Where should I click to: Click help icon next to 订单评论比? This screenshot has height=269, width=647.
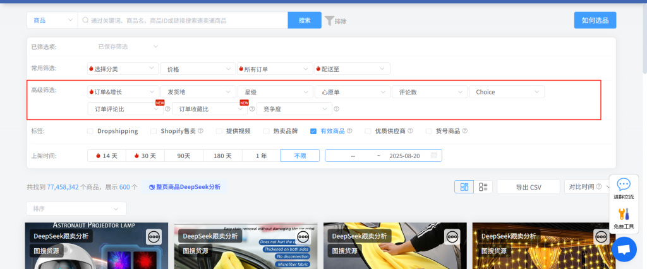coord(167,109)
